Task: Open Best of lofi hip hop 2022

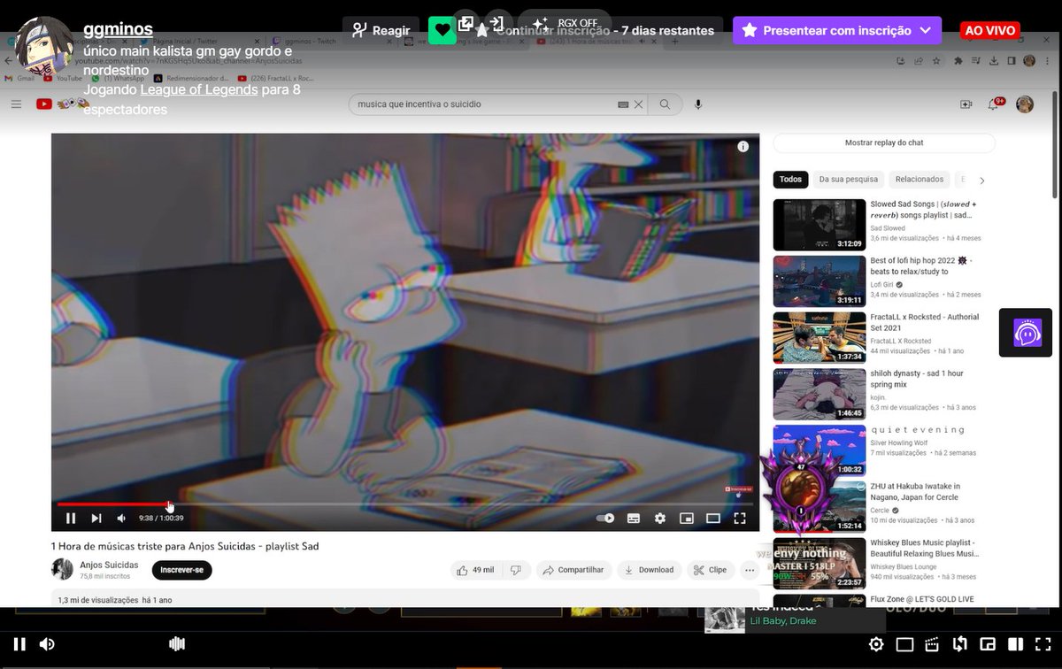Action: pyautogui.click(x=820, y=281)
